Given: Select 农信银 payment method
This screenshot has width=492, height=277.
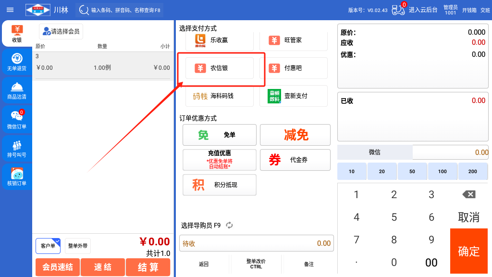Looking at the screenshot, I should [220, 68].
